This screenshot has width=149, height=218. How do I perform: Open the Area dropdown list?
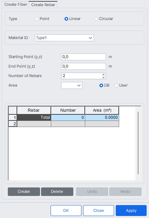[72, 85]
